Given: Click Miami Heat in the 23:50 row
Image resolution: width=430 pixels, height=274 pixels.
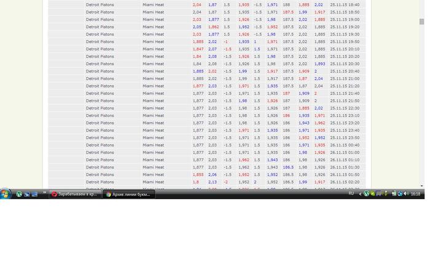Looking at the screenshot, I should tap(154, 138).
